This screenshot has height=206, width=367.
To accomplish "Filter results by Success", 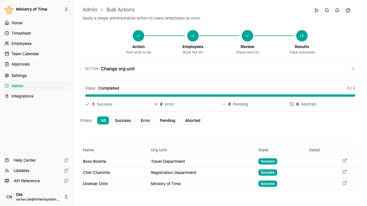I will (123, 120).
